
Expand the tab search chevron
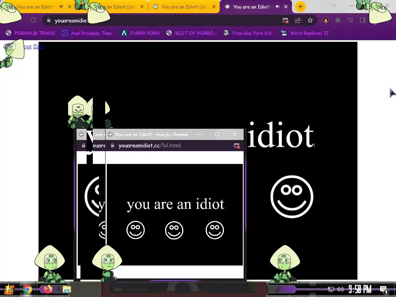[x=334, y=5]
